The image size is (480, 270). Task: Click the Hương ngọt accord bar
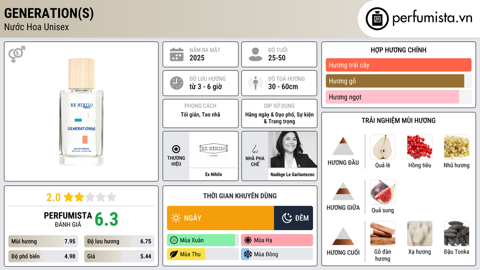[398, 97]
